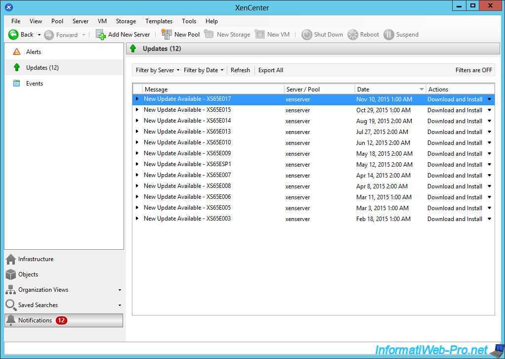
Task: Open the Storage menu
Action: coord(126,21)
